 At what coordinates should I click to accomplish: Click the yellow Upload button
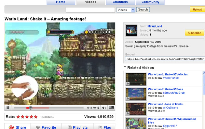pos(197,10)
